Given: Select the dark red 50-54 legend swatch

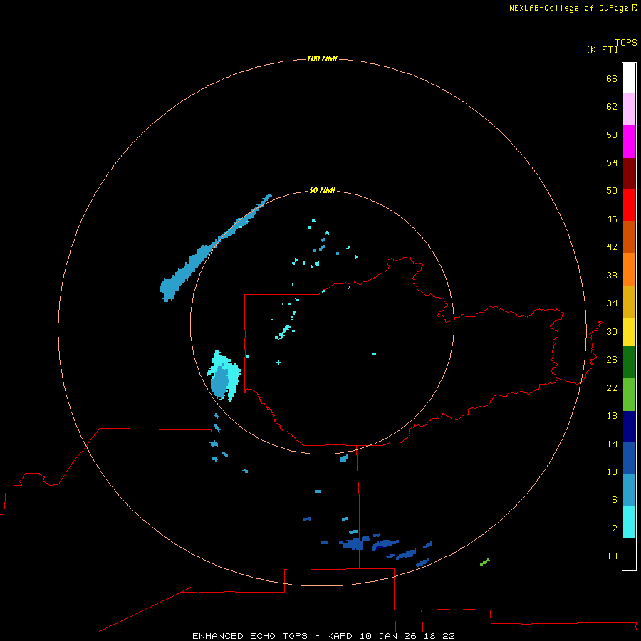Looking at the screenshot, I should click(x=629, y=173).
